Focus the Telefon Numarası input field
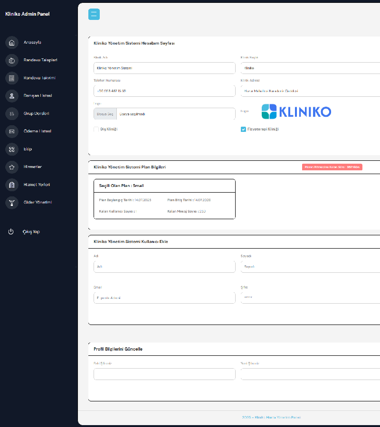Viewport: 380px width, 427px height. point(164,91)
